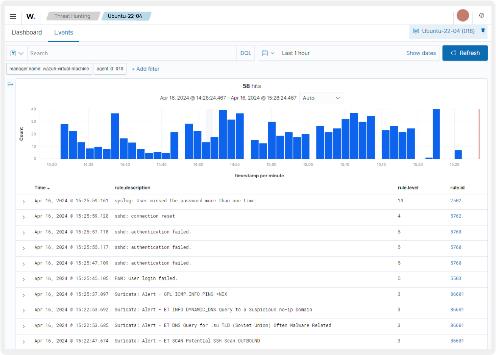Toggle Show dates in the time range bar
Screen dimensions: 496x355
tap(421, 53)
